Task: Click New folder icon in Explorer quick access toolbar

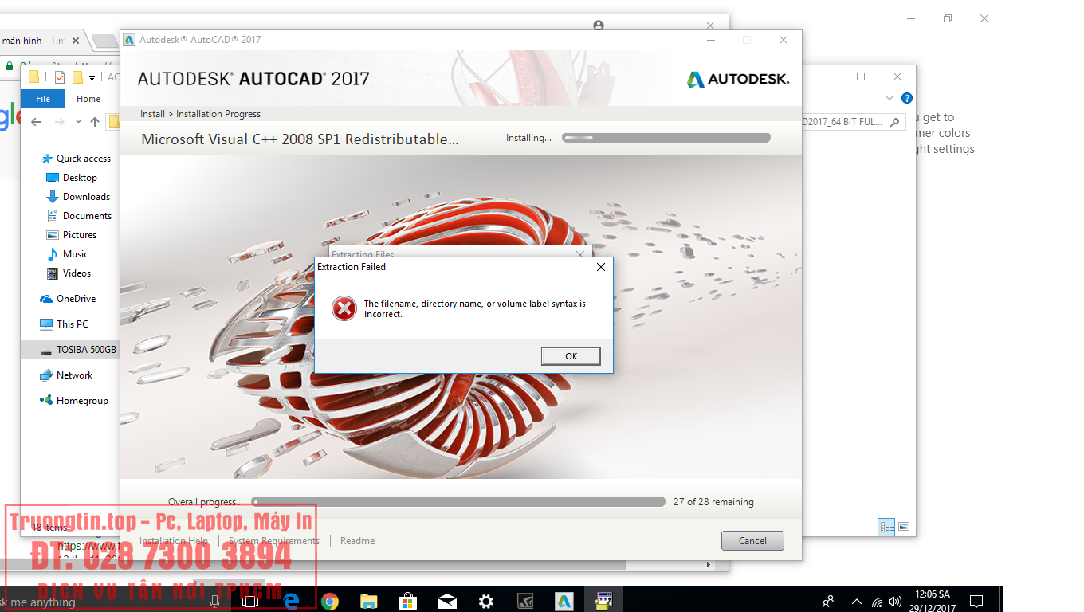Action: (77, 77)
